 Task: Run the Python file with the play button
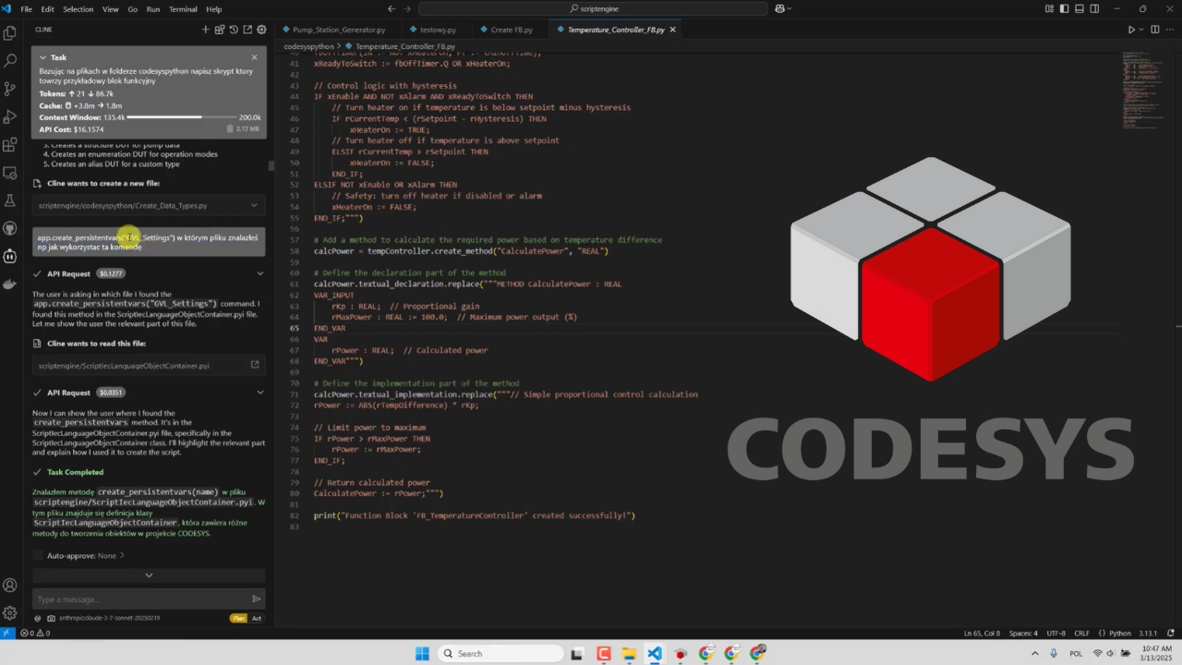coord(1131,29)
